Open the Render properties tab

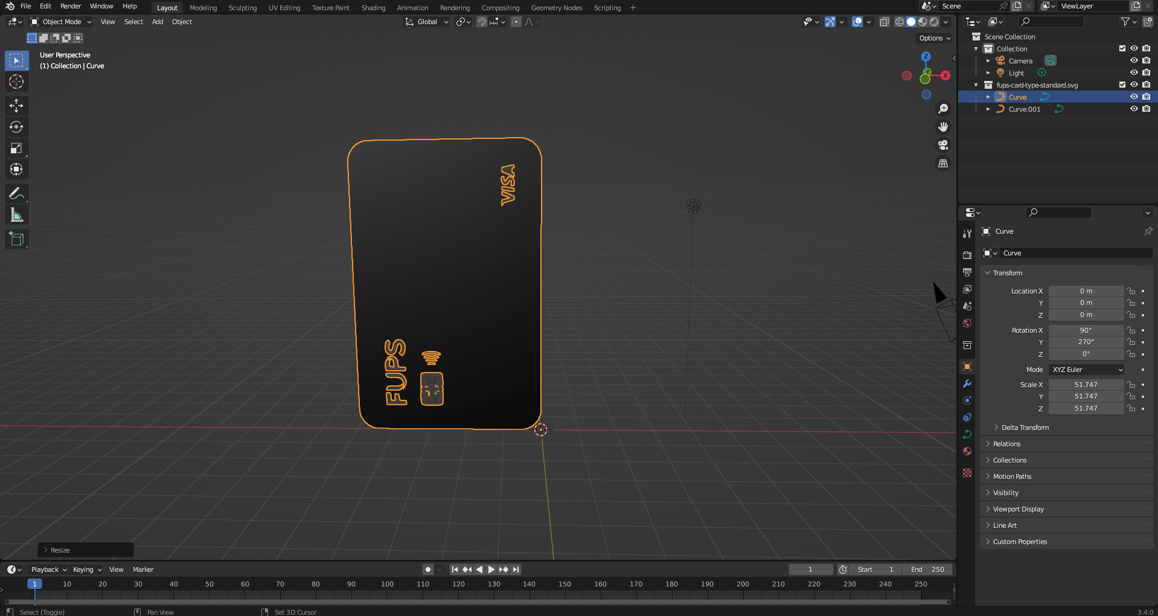point(967,255)
